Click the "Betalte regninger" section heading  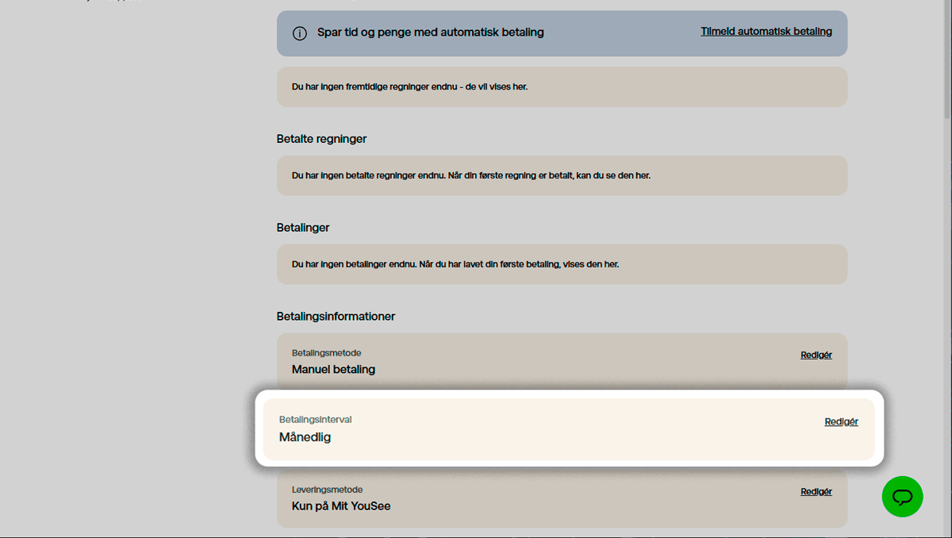click(x=321, y=138)
